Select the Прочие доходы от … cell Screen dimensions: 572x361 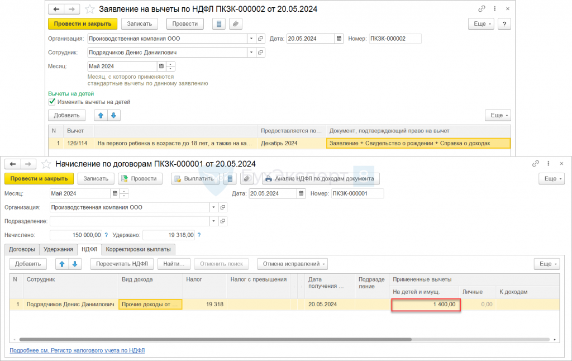pos(150,305)
